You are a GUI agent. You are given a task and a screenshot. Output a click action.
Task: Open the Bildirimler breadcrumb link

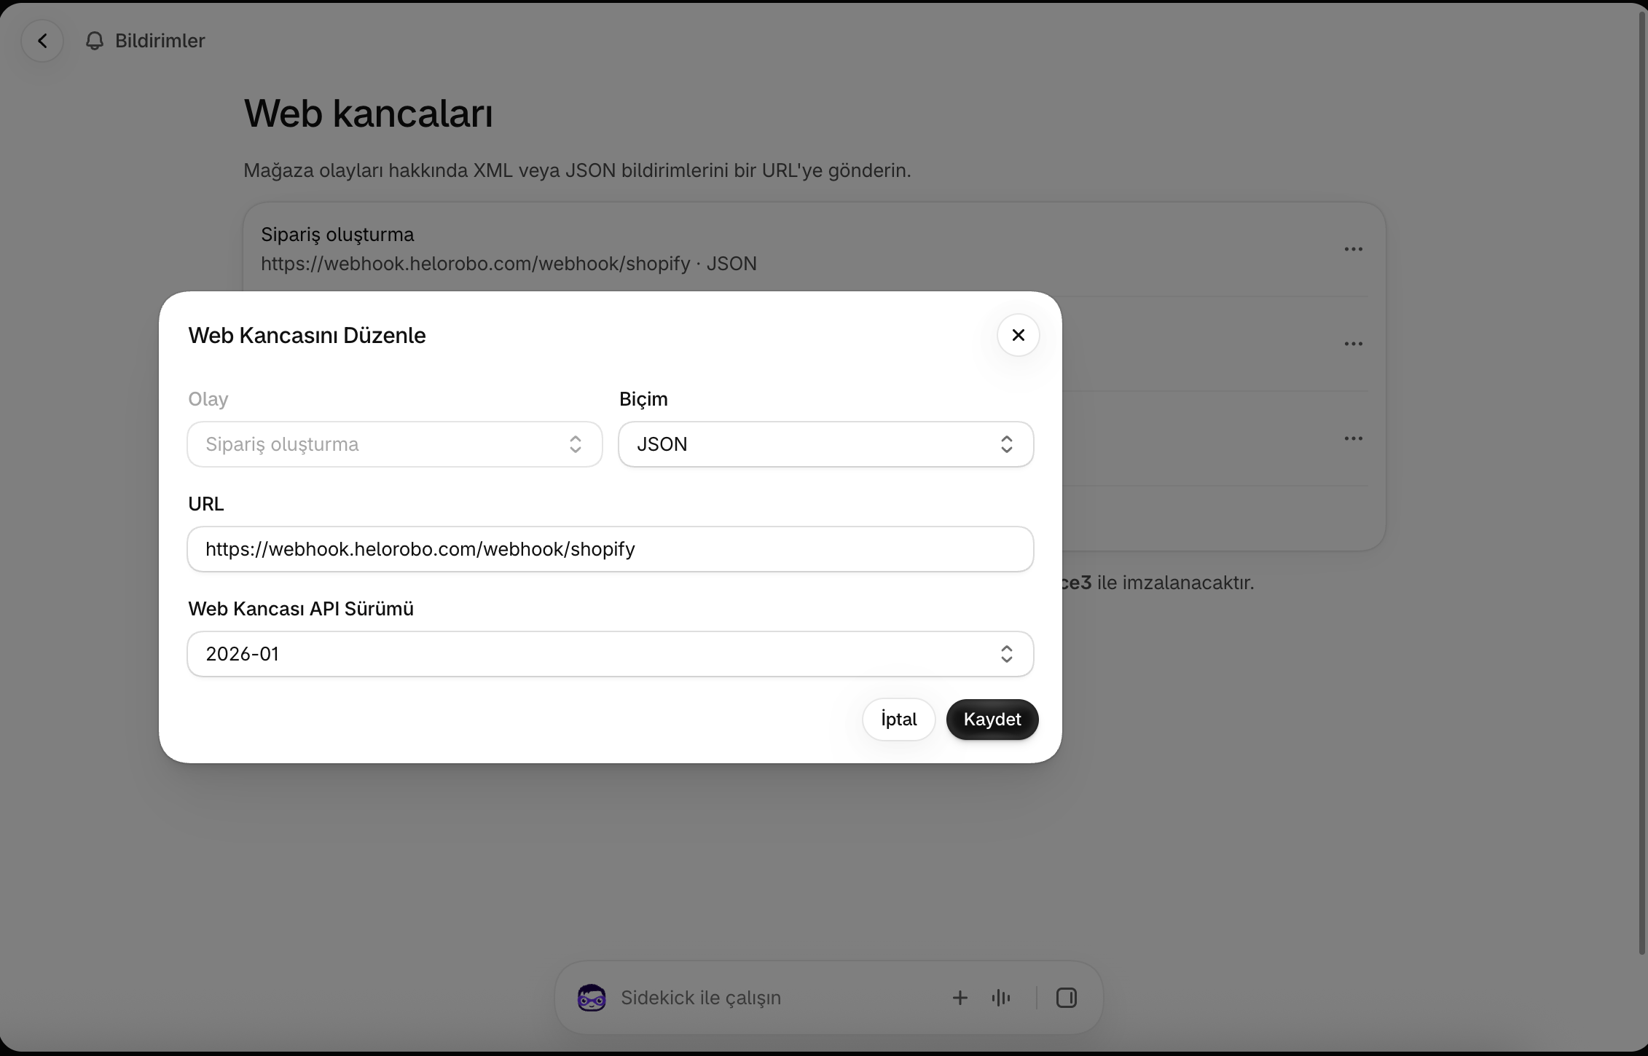click(x=160, y=41)
